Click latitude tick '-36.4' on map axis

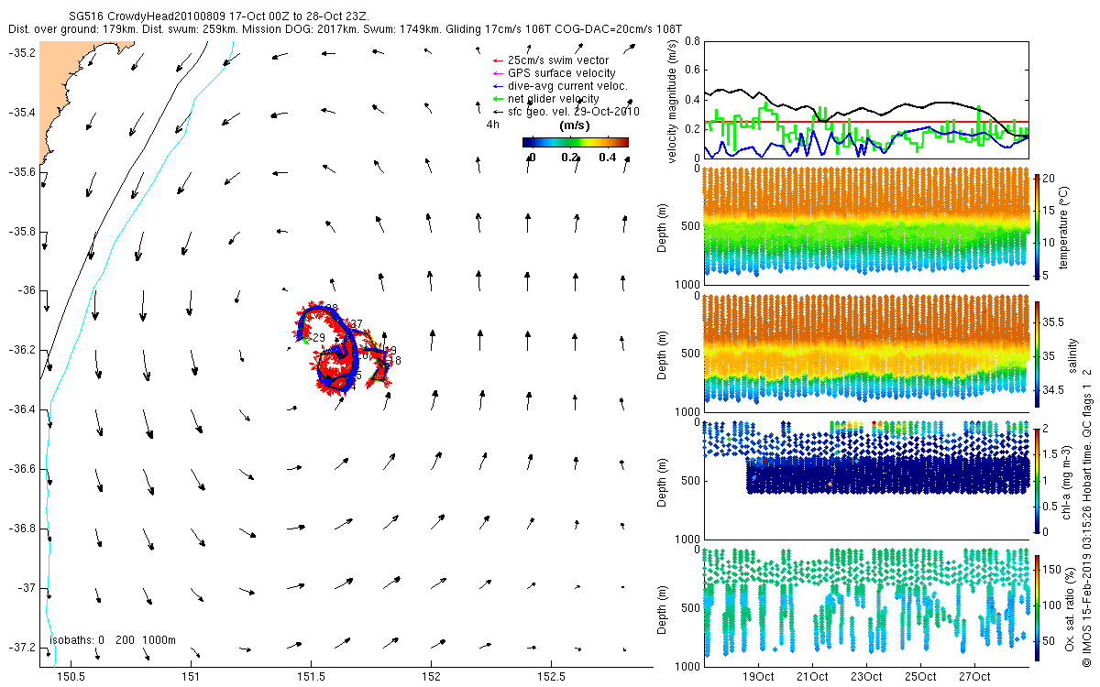pyautogui.click(x=20, y=409)
